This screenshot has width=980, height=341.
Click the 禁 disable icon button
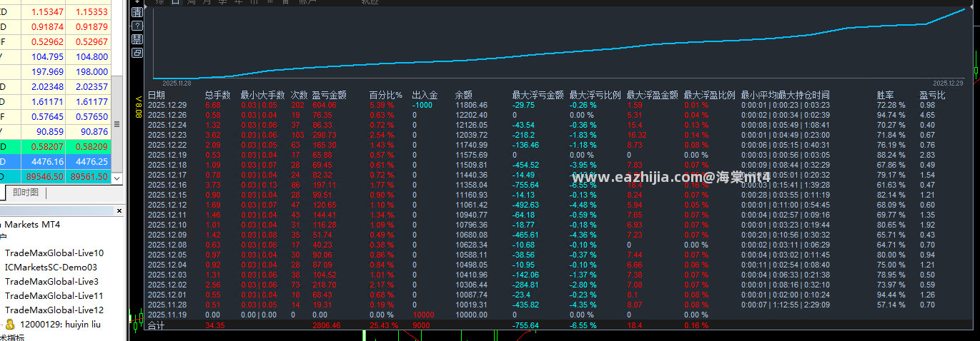pyautogui.click(x=137, y=39)
